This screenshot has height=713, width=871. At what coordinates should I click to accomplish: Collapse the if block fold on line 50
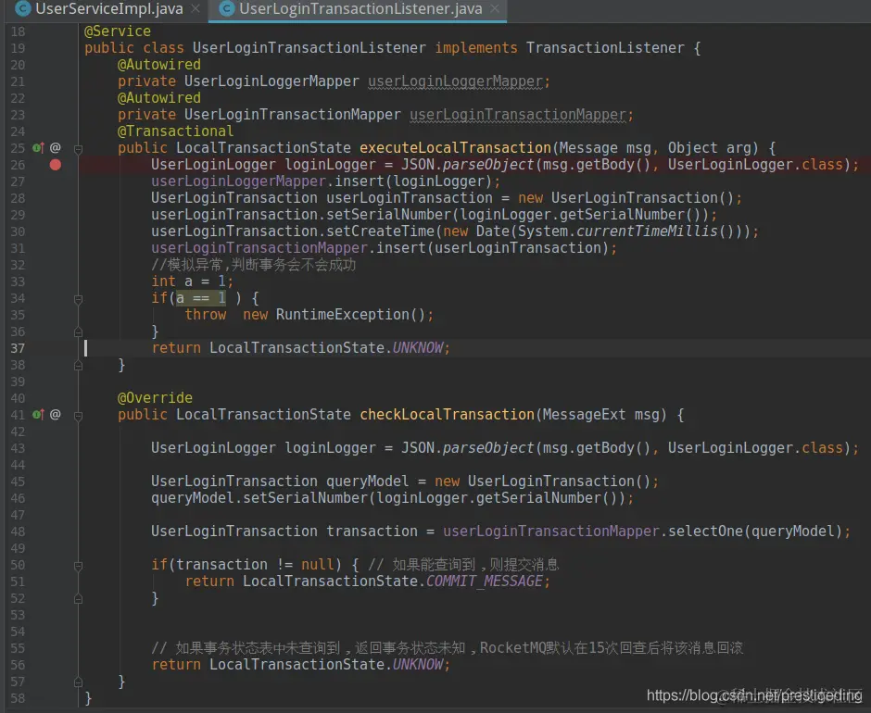(79, 566)
